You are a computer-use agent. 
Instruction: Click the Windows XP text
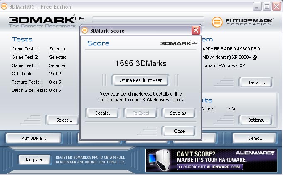pos(224,65)
